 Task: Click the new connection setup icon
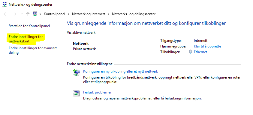76,73
